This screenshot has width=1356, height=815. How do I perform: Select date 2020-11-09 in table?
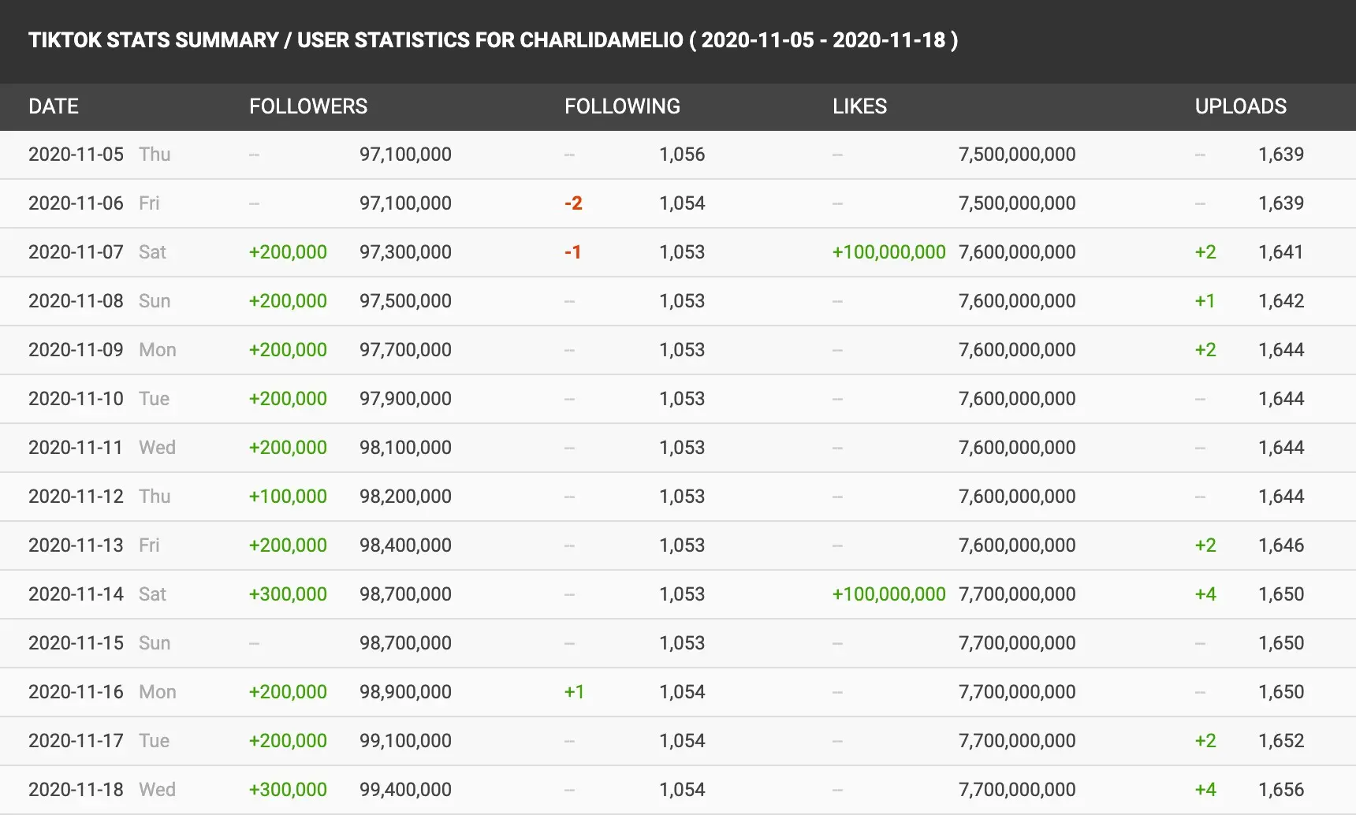click(x=76, y=350)
